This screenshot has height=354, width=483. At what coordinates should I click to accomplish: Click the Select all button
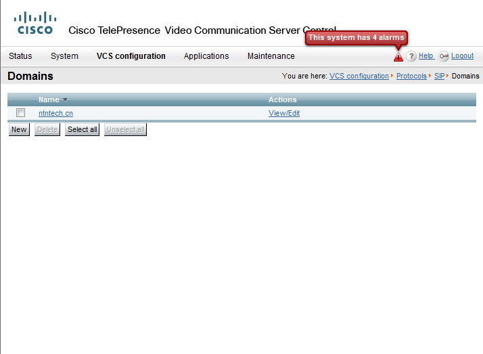[83, 129]
